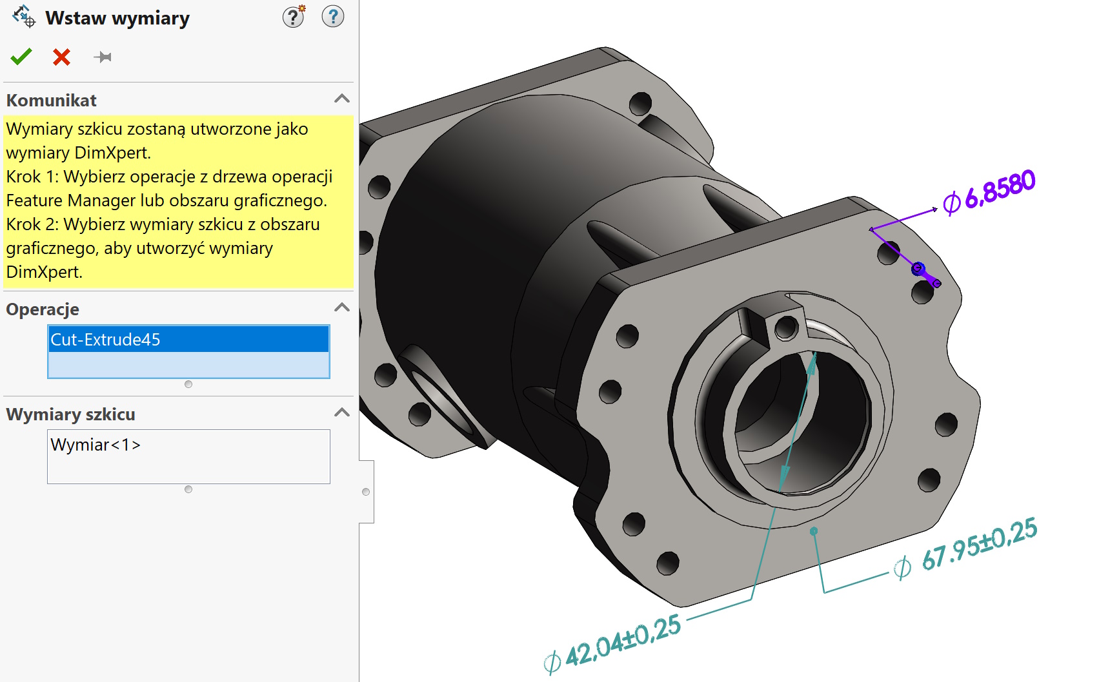Toggle the pushpin keep-visible icon
This screenshot has width=1099, height=682.
[x=102, y=57]
